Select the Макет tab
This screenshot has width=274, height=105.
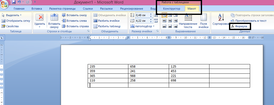pyautogui.click(x=192, y=9)
